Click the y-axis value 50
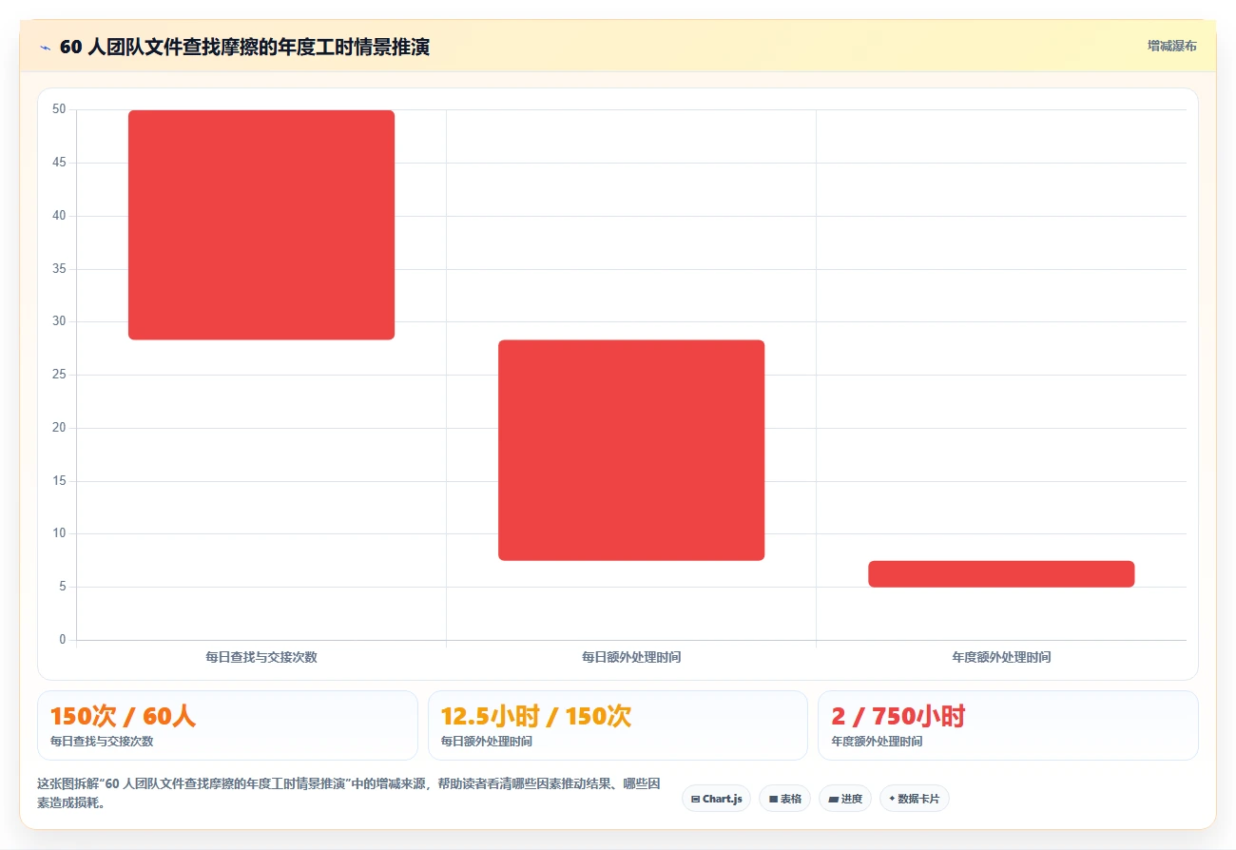Image resolution: width=1236 pixels, height=850 pixels. point(59,109)
